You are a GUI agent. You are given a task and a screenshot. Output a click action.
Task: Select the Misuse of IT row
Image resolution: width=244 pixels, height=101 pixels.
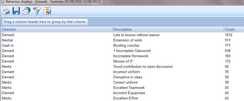point(122,61)
